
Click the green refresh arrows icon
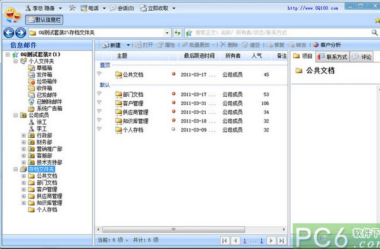pyautogui.click(x=177, y=33)
